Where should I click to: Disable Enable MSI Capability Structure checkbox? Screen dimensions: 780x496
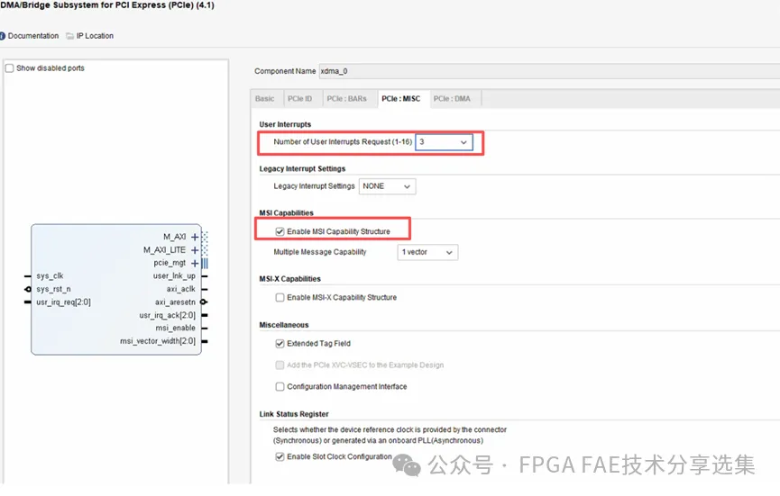coord(280,231)
